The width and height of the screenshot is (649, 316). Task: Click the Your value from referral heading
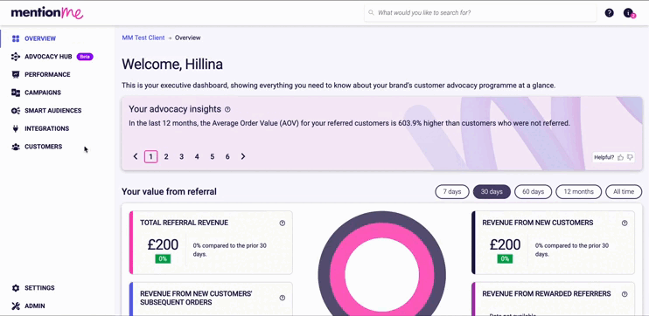[169, 192]
